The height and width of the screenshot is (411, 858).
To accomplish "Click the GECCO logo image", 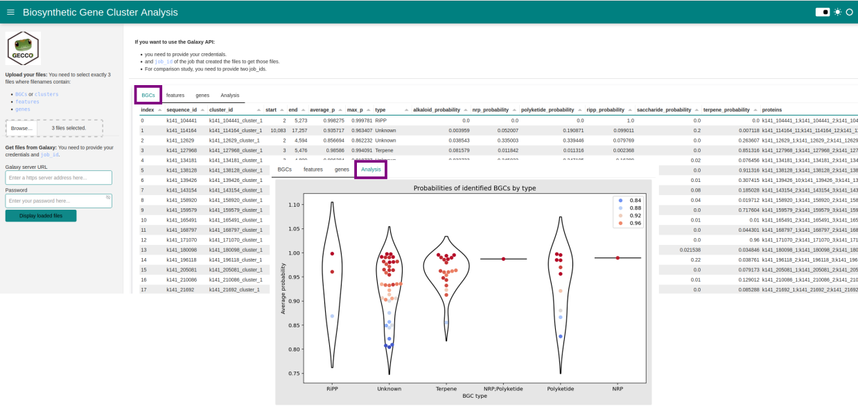I will (x=23, y=48).
